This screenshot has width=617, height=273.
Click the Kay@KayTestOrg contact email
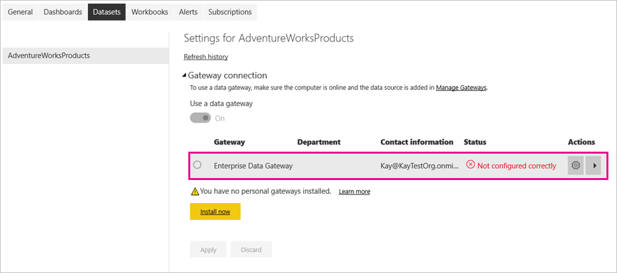tap(419, 166)
